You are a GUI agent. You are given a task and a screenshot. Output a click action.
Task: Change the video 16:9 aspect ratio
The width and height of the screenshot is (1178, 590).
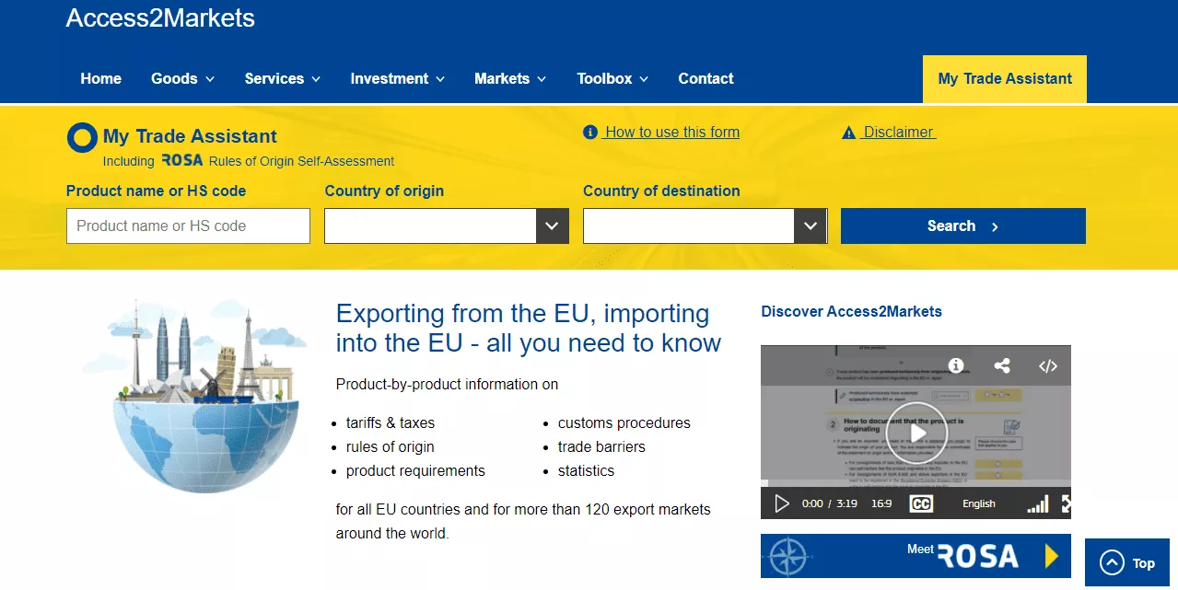pyautogui.click(x=881, y=503)
